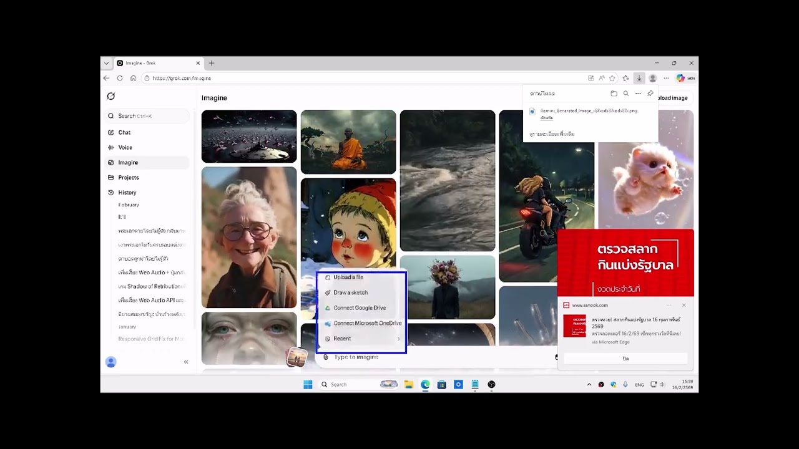Click the paperclip attach icon
This screenshot has height=449, width=799.
pos(326,357)
